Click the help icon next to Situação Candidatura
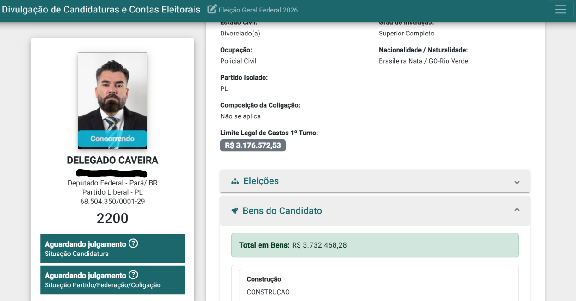Image resolution: width=576 pixels, height=301 pixels. pyautogui.click(x=133, y=243)
